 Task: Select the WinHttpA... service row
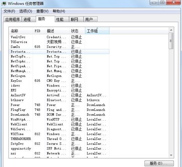(x=59, y=120)
